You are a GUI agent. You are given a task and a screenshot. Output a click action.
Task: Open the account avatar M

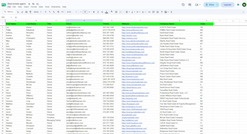pyautogui.click(x=244, y=5)
